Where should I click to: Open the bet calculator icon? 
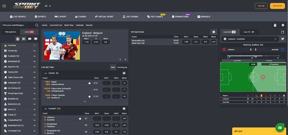275,25
